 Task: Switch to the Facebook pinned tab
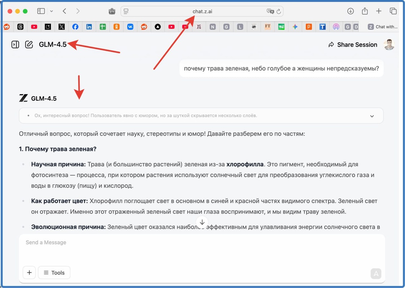pyautogui.click(x=75, y=27)
